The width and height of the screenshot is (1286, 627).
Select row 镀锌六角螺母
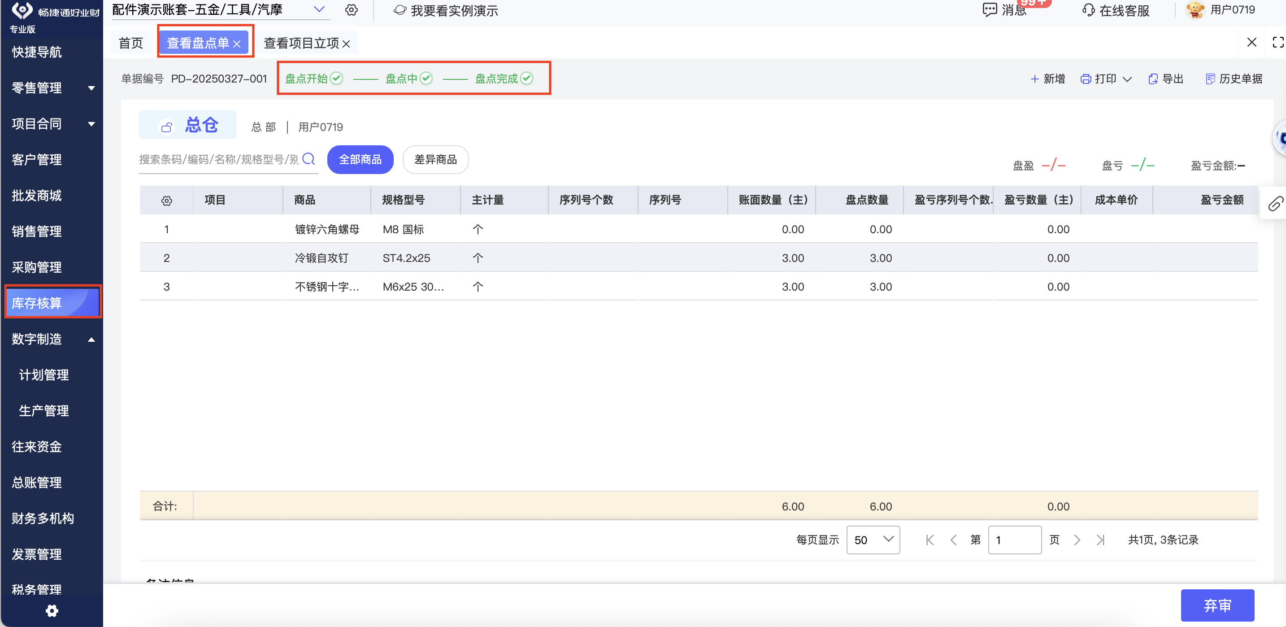point(699,229)
